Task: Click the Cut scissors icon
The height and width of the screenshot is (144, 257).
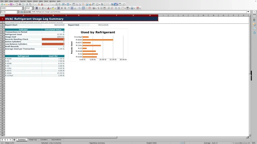Action: (27, 4)
